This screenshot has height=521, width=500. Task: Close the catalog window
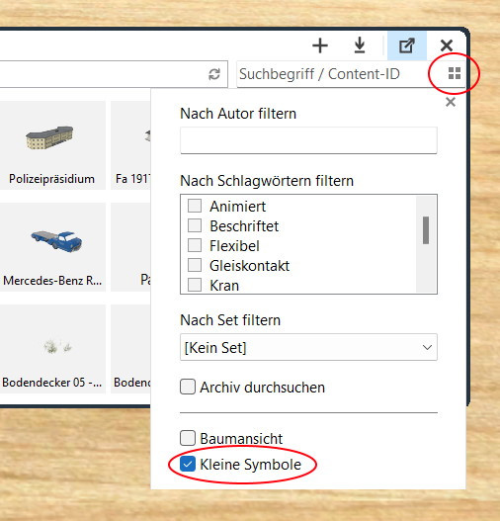[x=447, y=45]
